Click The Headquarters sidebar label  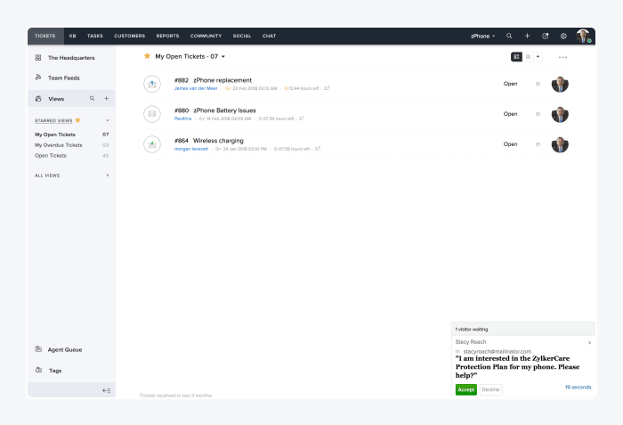(x=71, y=58)
